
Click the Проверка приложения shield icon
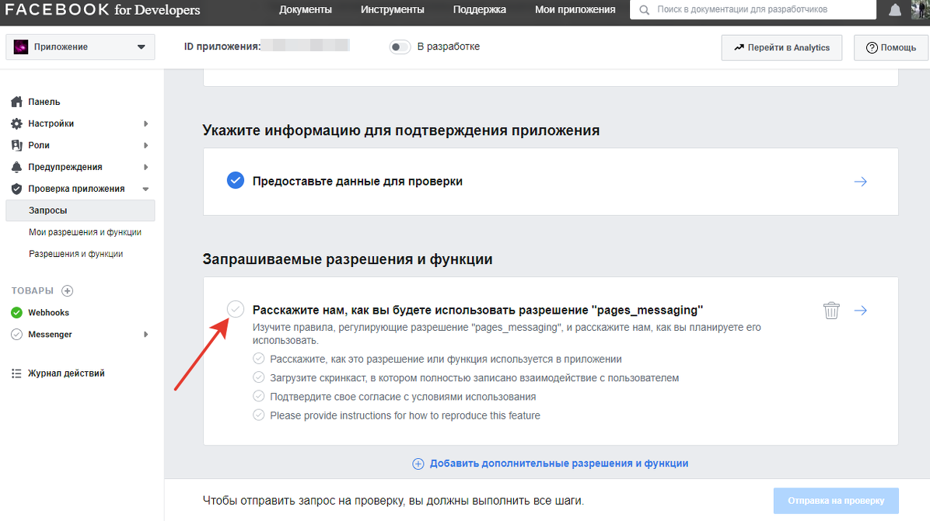point(16,189)
